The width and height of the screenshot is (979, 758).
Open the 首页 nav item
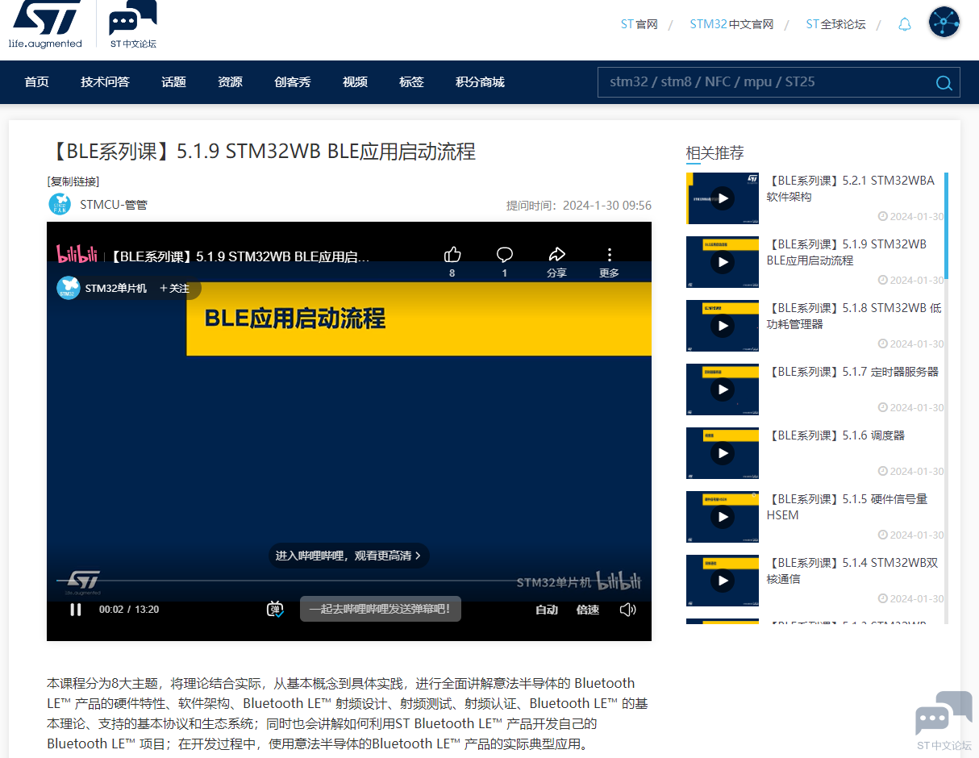(36, 82)
